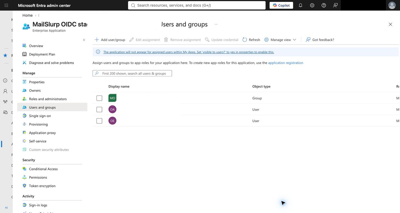Click Edit assignment in toolbar
Screen dimensions: 400x213
pyautogui.click(x=145, y=40)
